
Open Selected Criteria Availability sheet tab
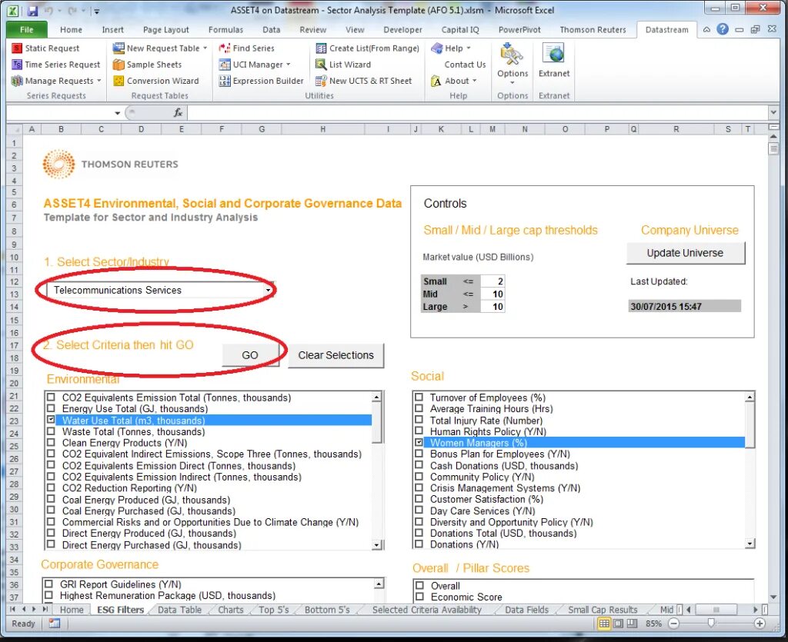(426, 610)
